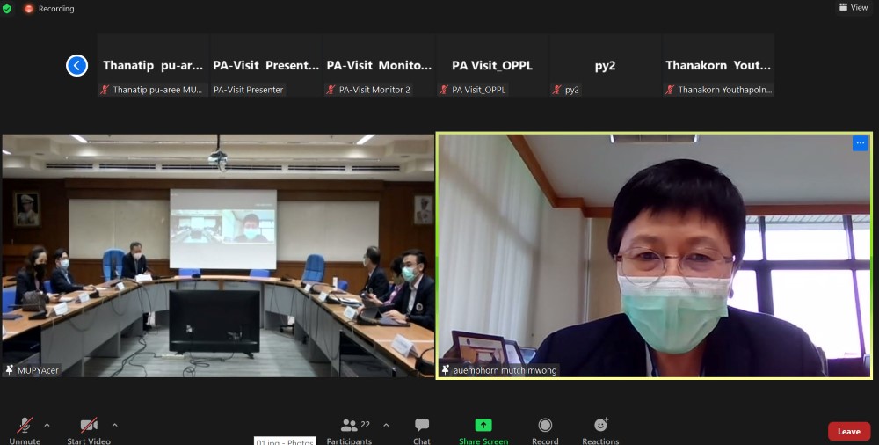Click the green encryption shield icon
This screenshot has height=445, width=879.
pyautogui.click(x=8, y=8)
